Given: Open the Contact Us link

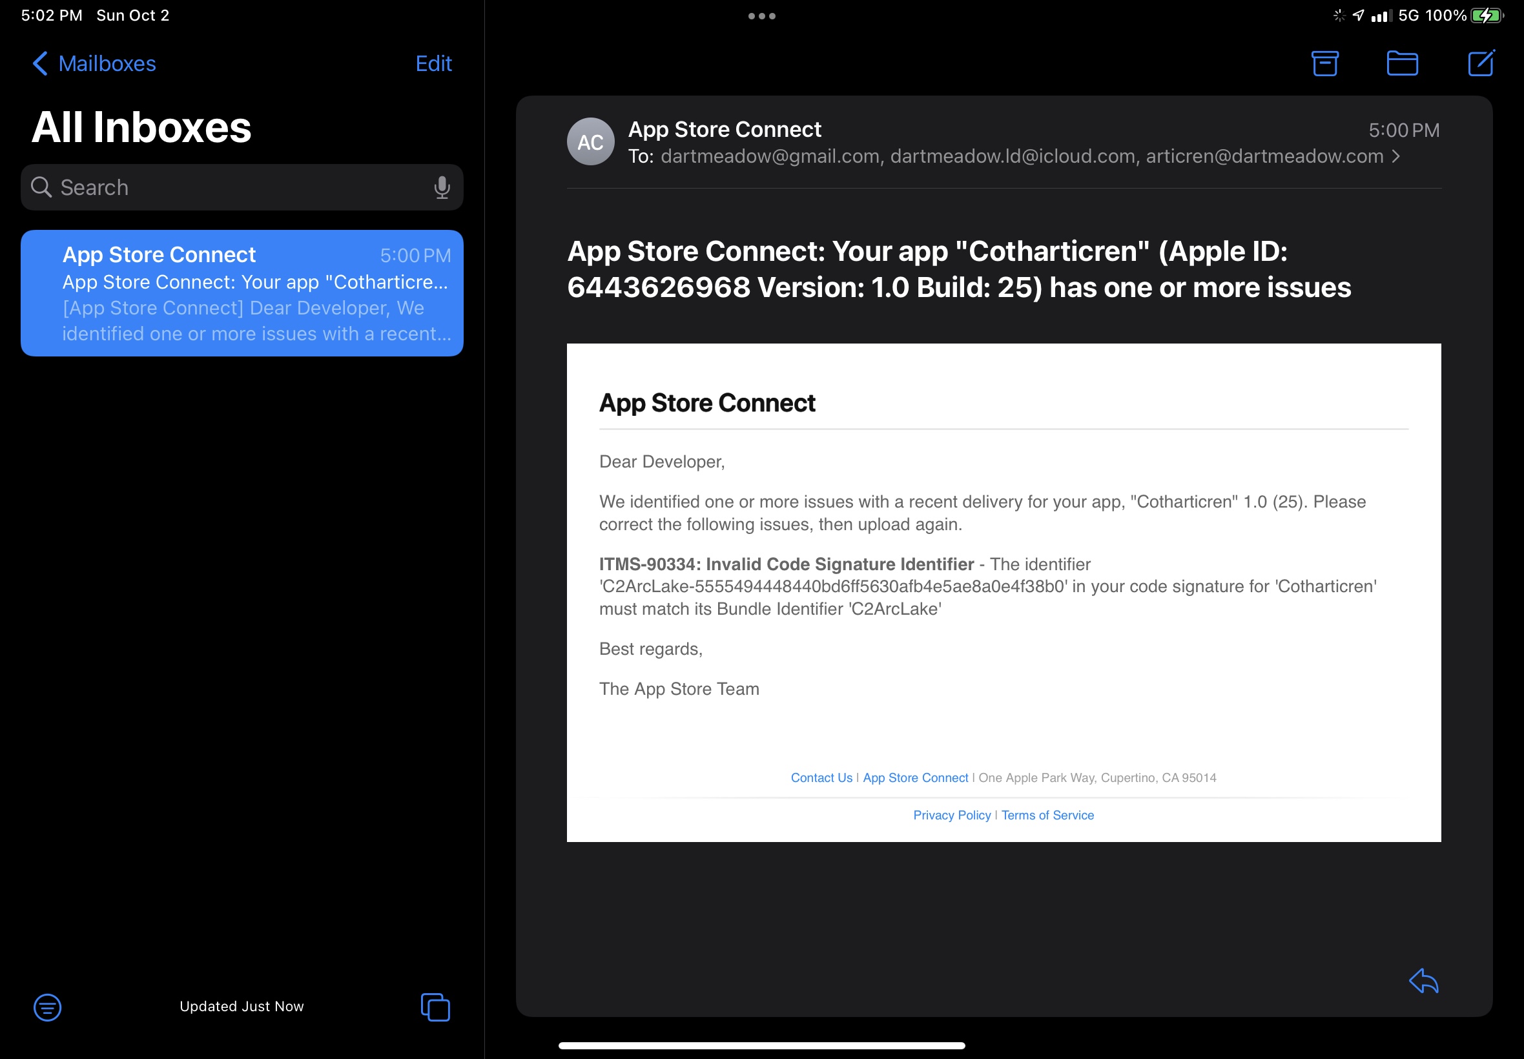Looking at the screenshot, I should pyautogui.click(x=821, y=777).
